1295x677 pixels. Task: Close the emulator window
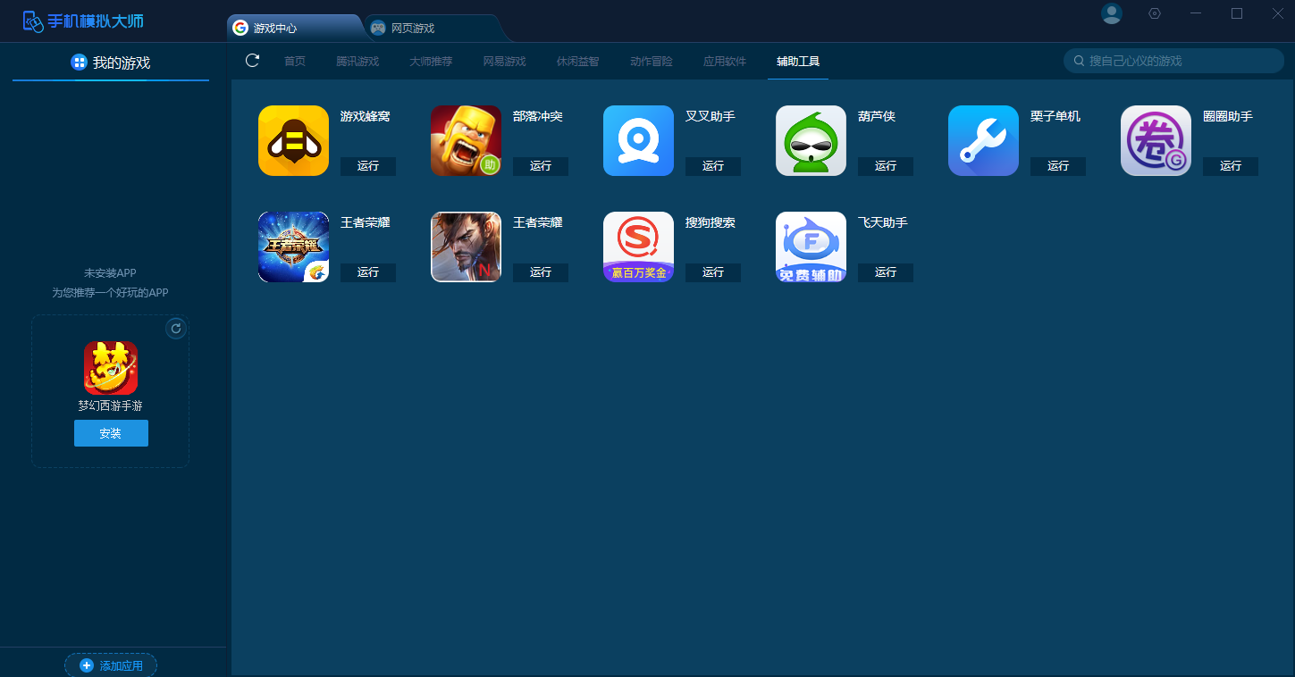tap(1277, 13)
